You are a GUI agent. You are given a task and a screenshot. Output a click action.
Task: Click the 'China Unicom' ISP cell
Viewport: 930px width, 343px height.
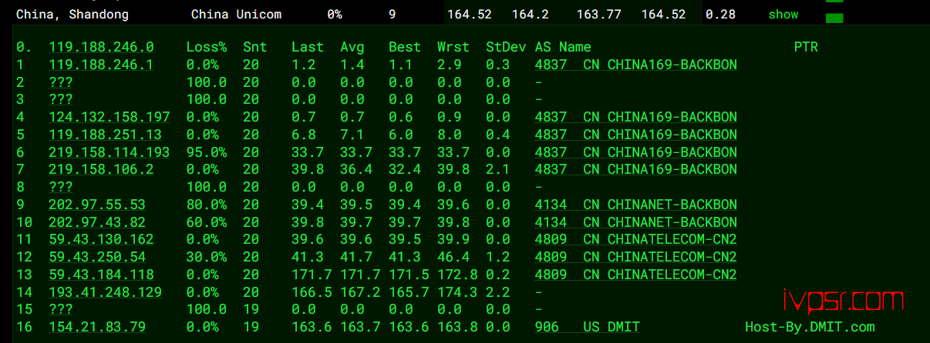pos(236,15)
